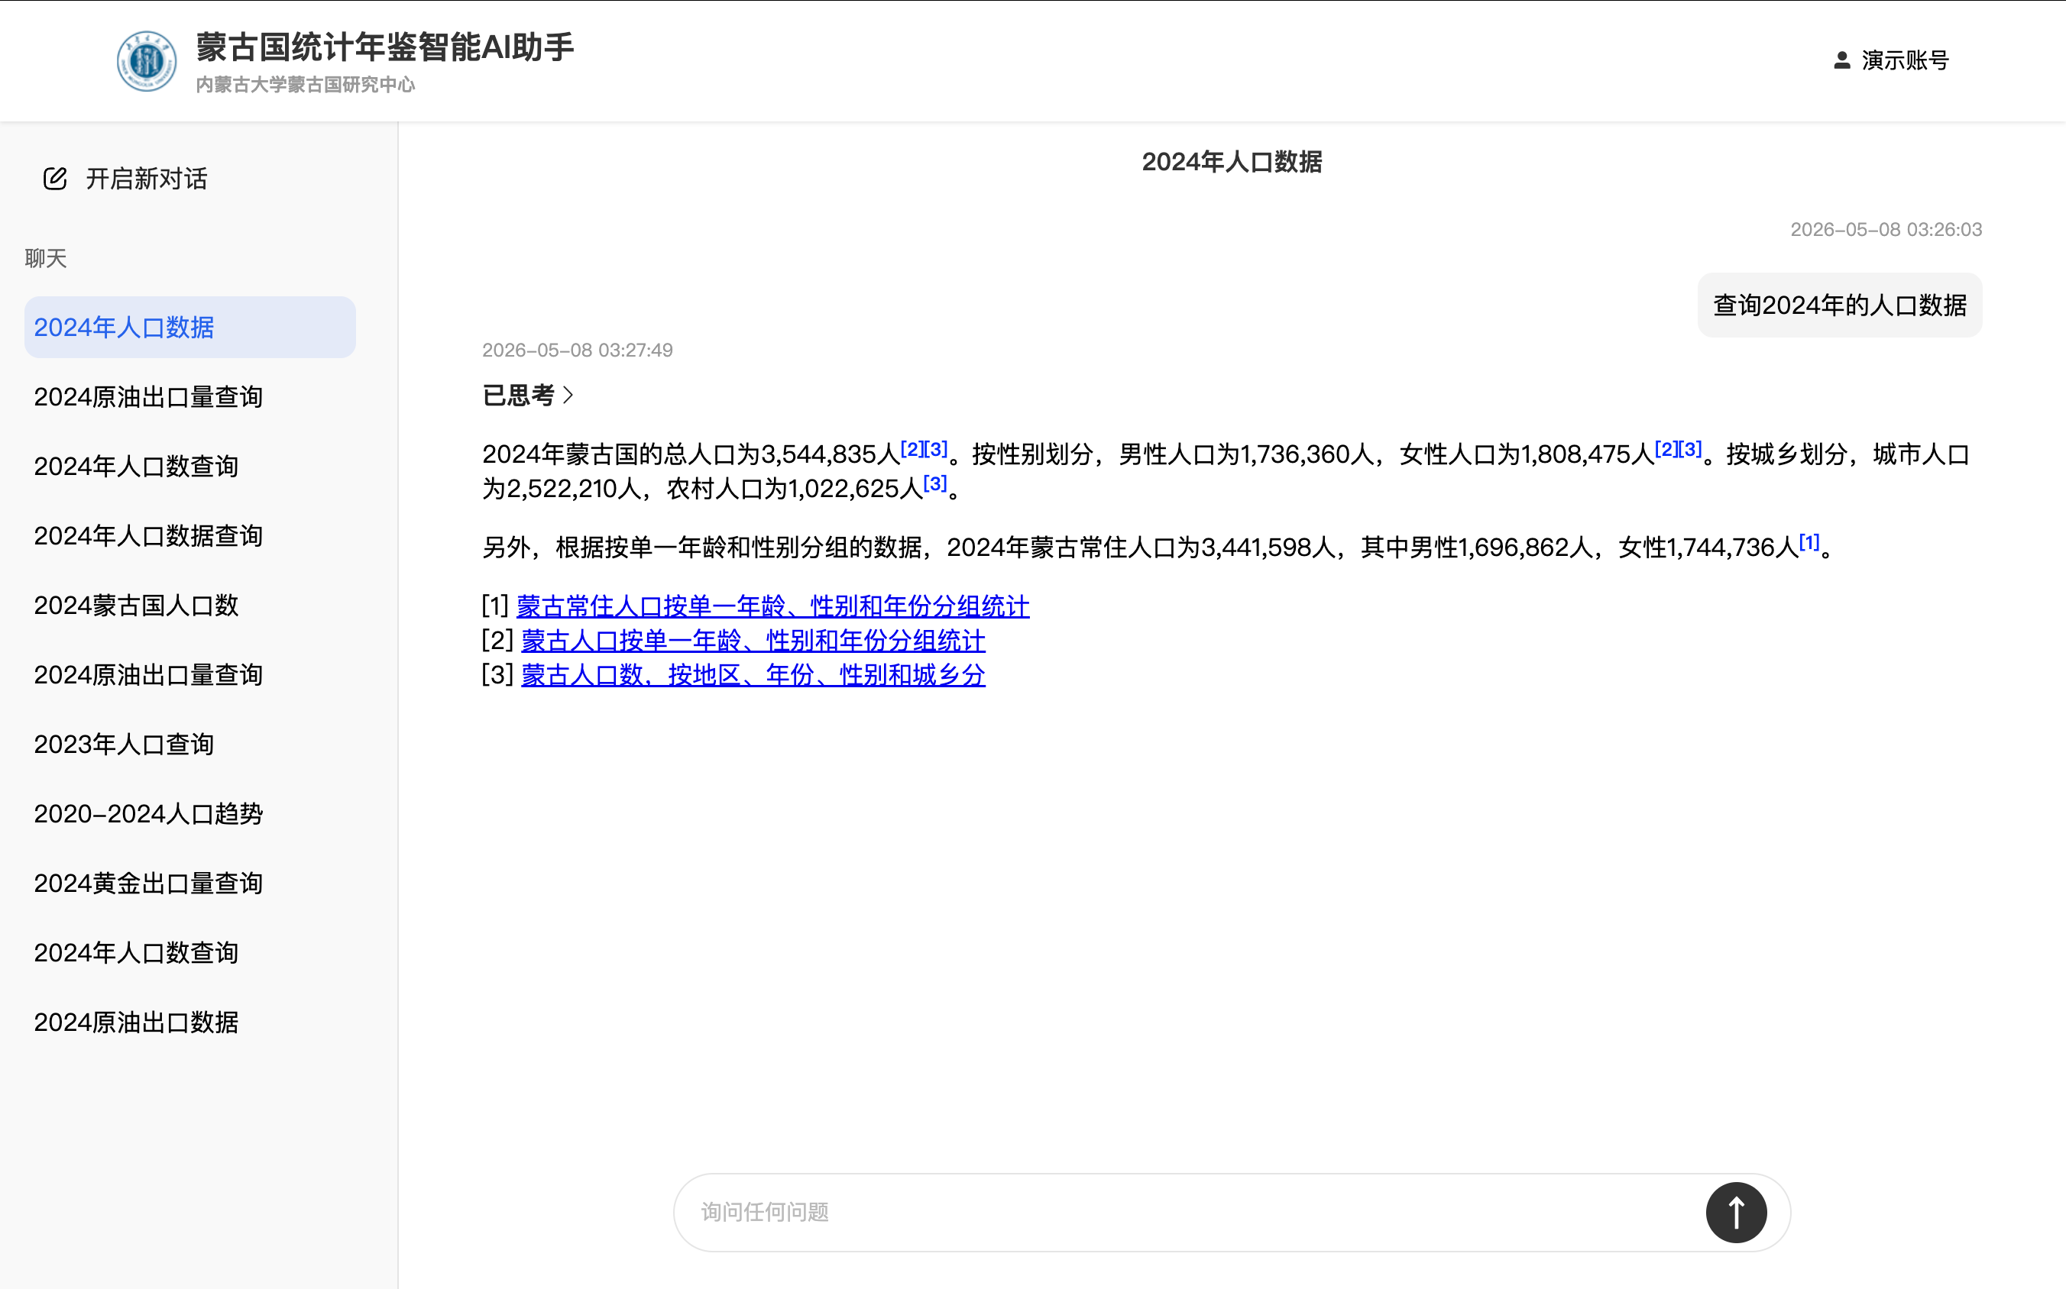
Task: Click the demo account user icon
Action: pyautogui.click(x=1841, y=60)
